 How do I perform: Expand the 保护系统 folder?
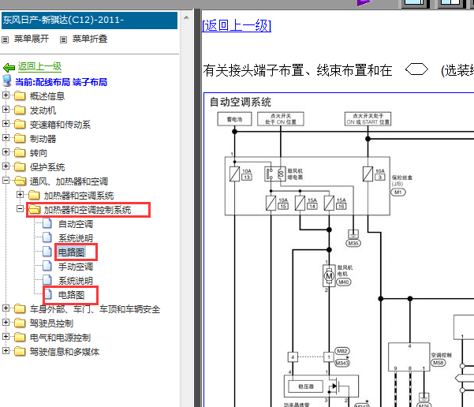click(x=6, y=166)
